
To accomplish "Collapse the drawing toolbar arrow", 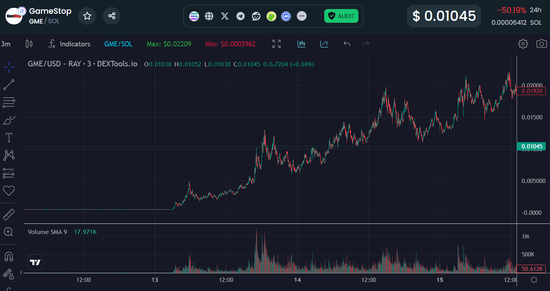I will pos(21,273).
